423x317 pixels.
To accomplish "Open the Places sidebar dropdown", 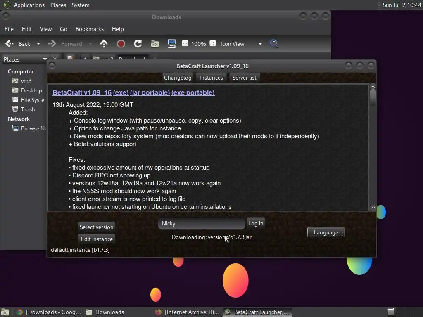I will click(x=25, y=59).
